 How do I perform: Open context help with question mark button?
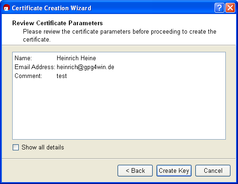219,7
